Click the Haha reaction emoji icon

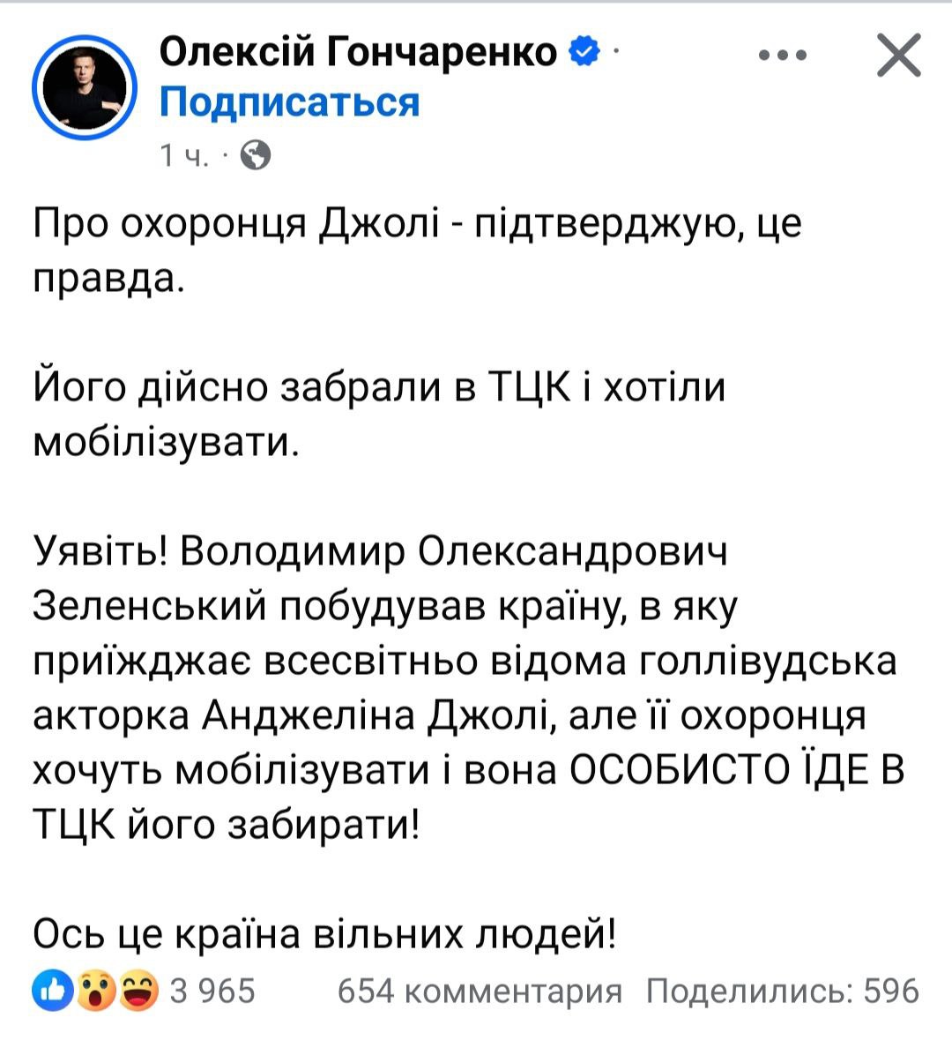(x=138, y=991)
